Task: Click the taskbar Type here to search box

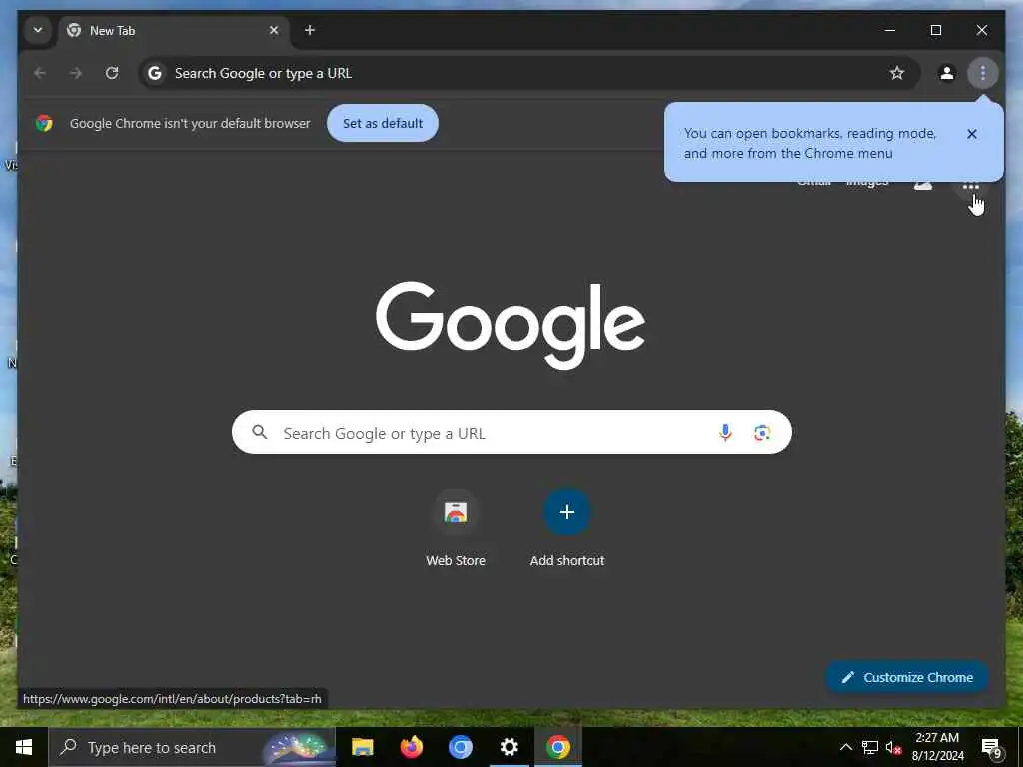Action: point(192,747)
